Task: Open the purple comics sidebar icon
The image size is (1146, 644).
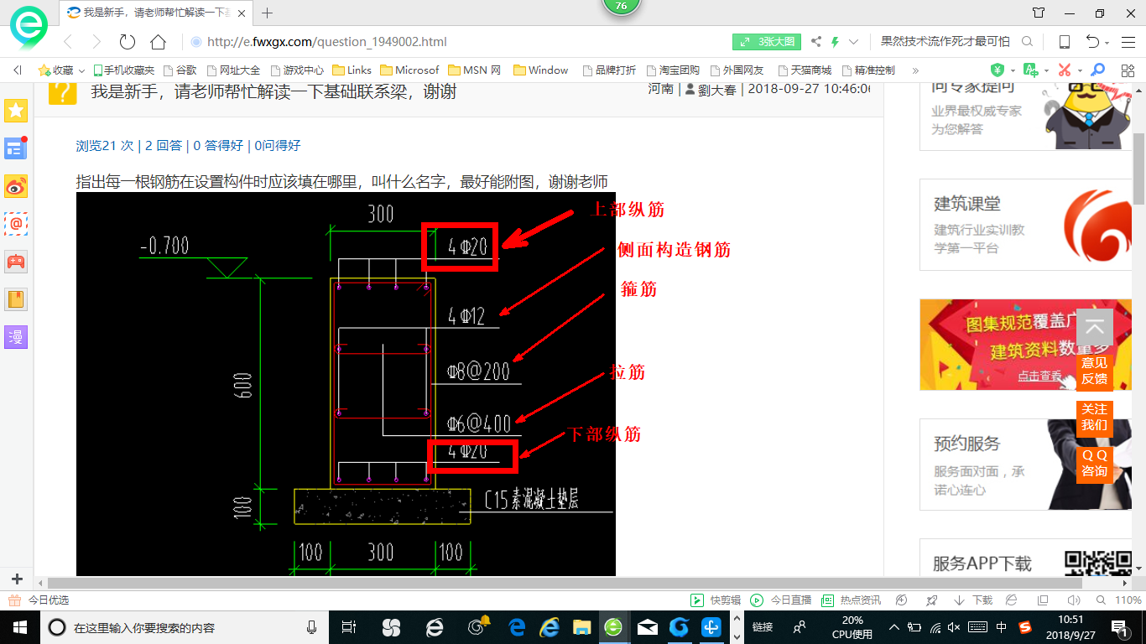Action: 16,337
